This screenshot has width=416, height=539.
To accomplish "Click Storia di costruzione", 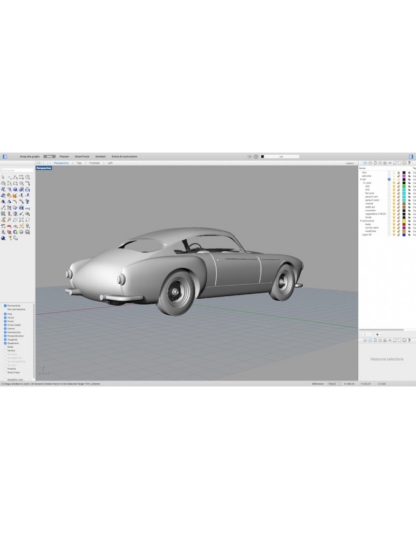I will tap(124, 156).
